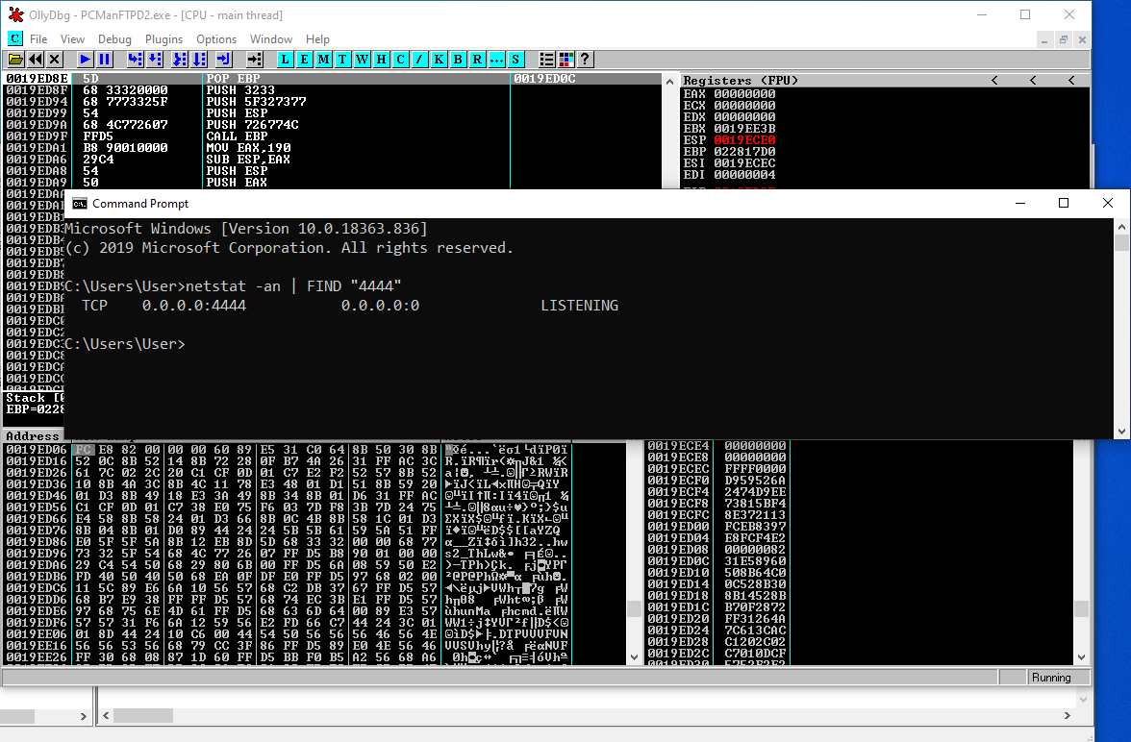This screenshot has width=1131, height=742.
Task: Select the EBP register value 022817D0
Action: coord(744,152)
